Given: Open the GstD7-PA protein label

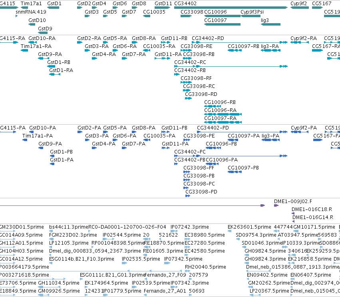Looking at the screenshot, I should [x=133, y=144].
